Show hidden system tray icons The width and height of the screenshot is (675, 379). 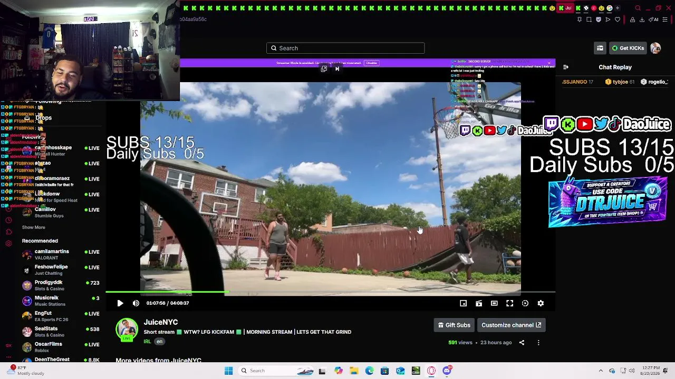601,371
